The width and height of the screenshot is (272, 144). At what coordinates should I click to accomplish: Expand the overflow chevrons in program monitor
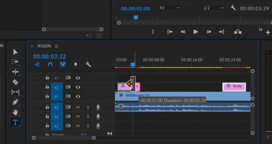click(x=260, y=30)
